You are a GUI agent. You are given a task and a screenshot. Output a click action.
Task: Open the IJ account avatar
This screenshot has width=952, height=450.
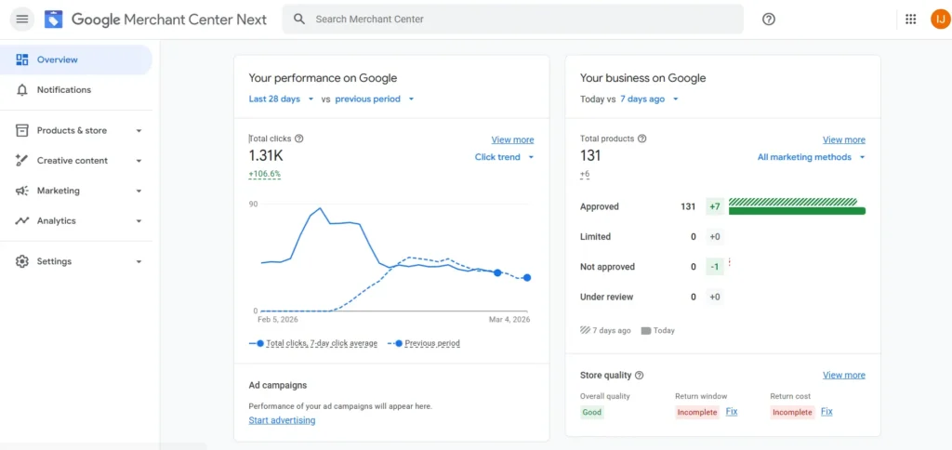[940, 19]
